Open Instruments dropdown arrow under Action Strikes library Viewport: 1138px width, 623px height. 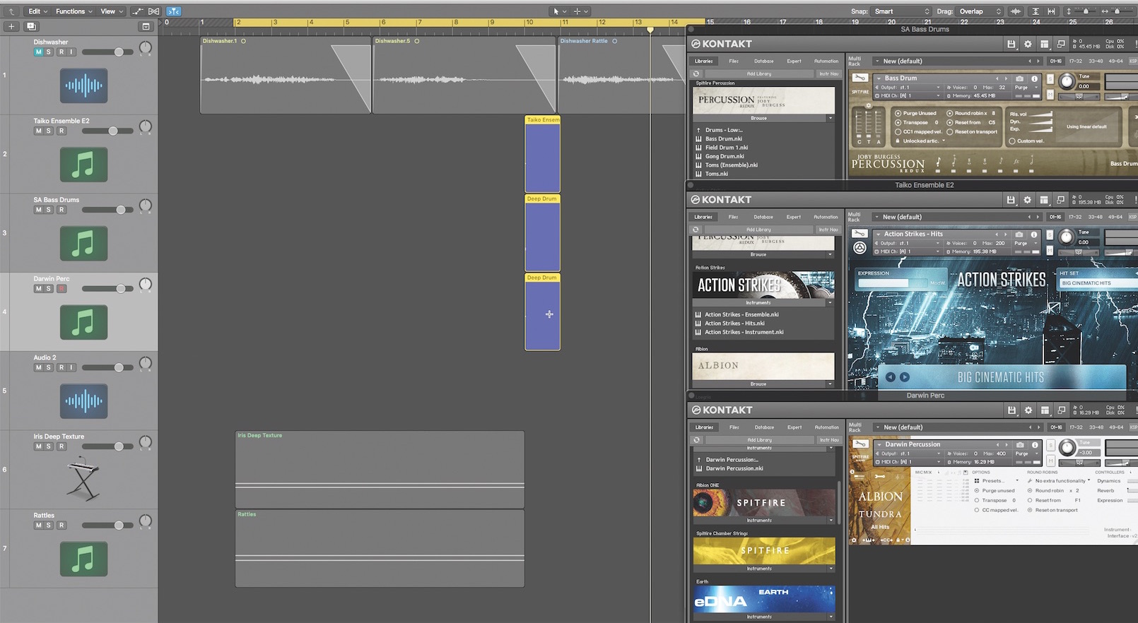coord(831,302)
